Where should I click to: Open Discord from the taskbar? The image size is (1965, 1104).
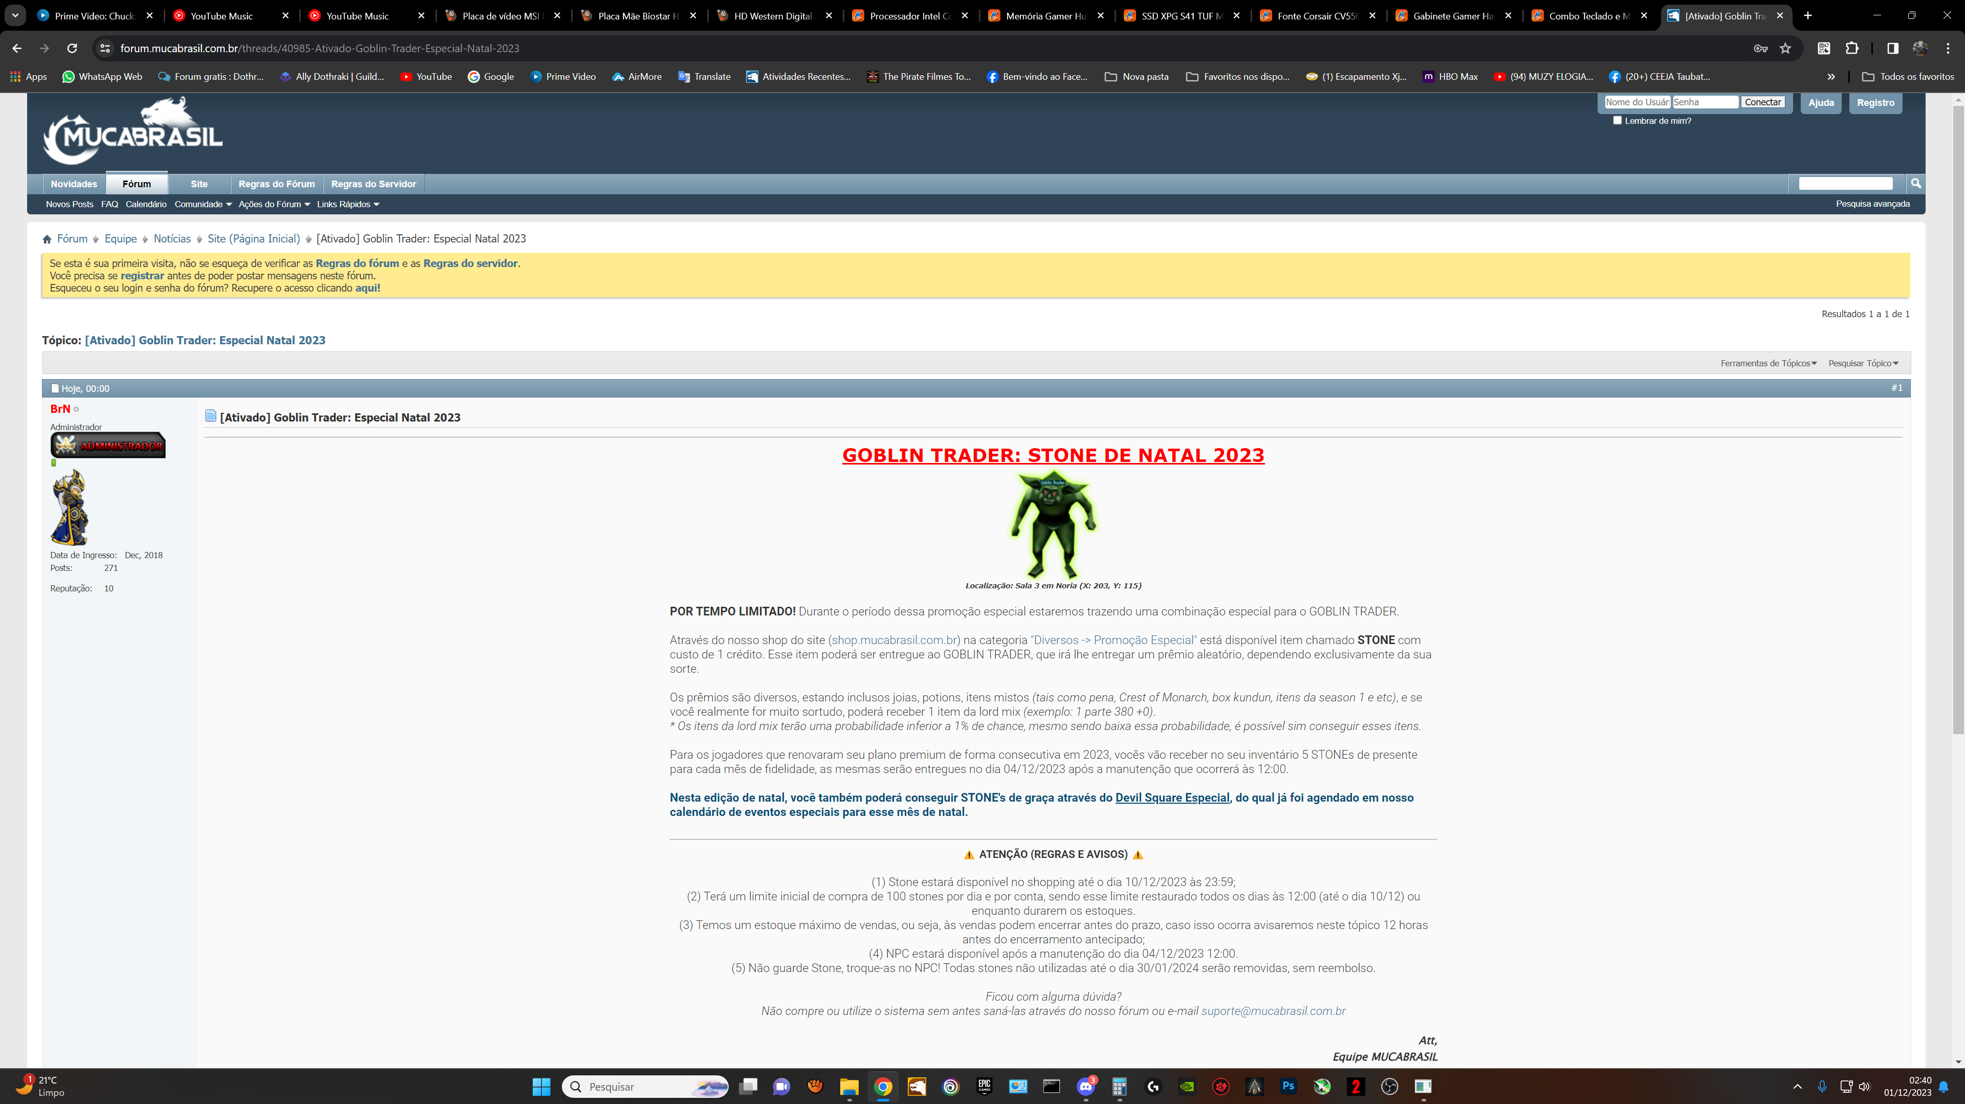(x=1085, y=1087)
